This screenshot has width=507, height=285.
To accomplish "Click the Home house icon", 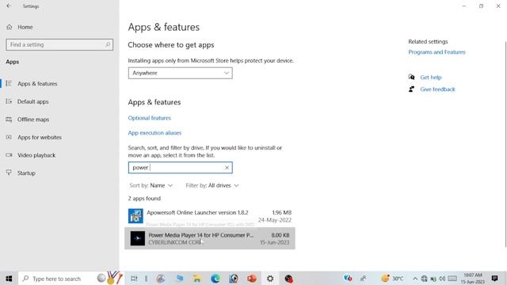I will [9, 27].
